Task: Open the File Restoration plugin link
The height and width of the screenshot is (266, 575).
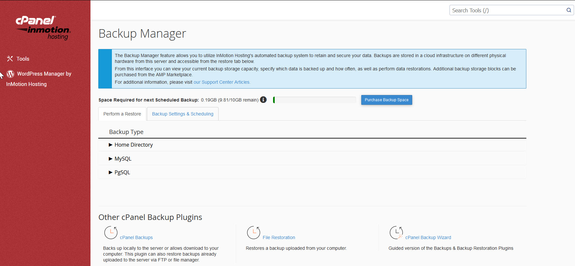Action: pyautogui.click(x=279, y=237)
